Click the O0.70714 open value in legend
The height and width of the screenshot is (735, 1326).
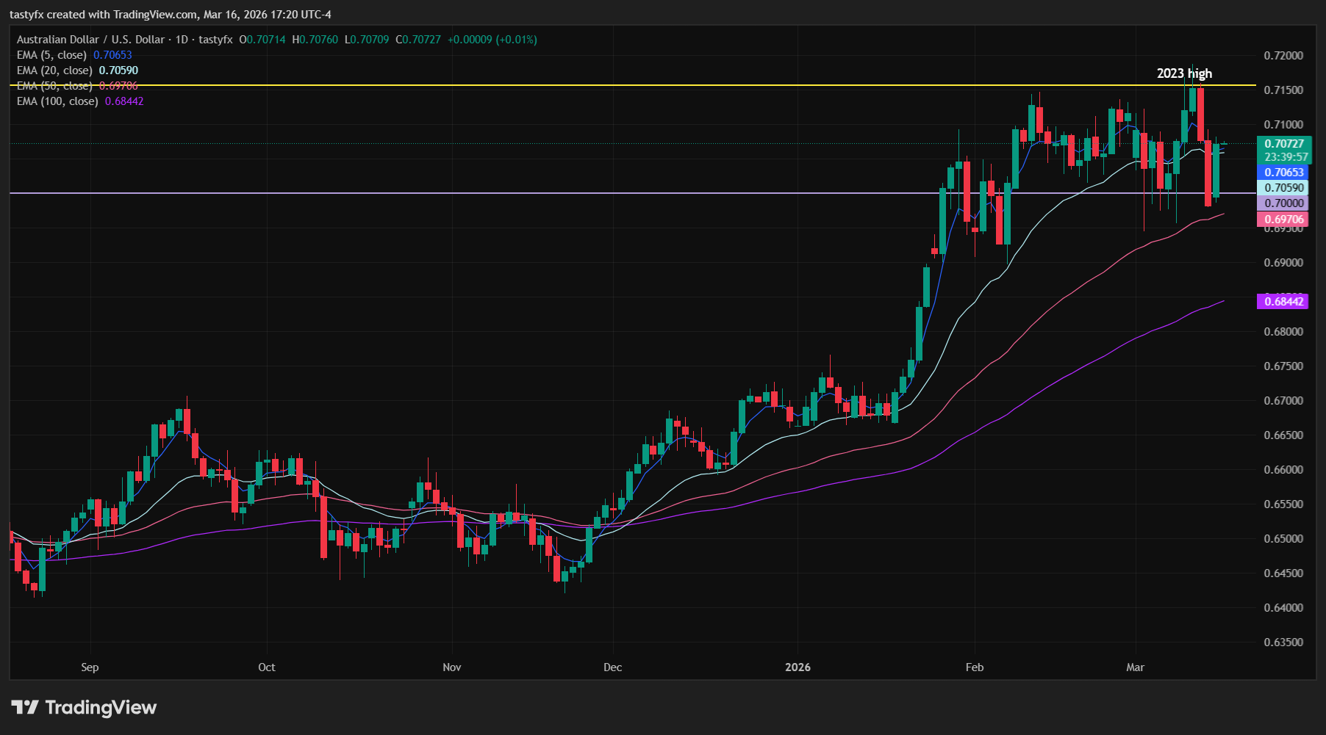tap(261, 40)
